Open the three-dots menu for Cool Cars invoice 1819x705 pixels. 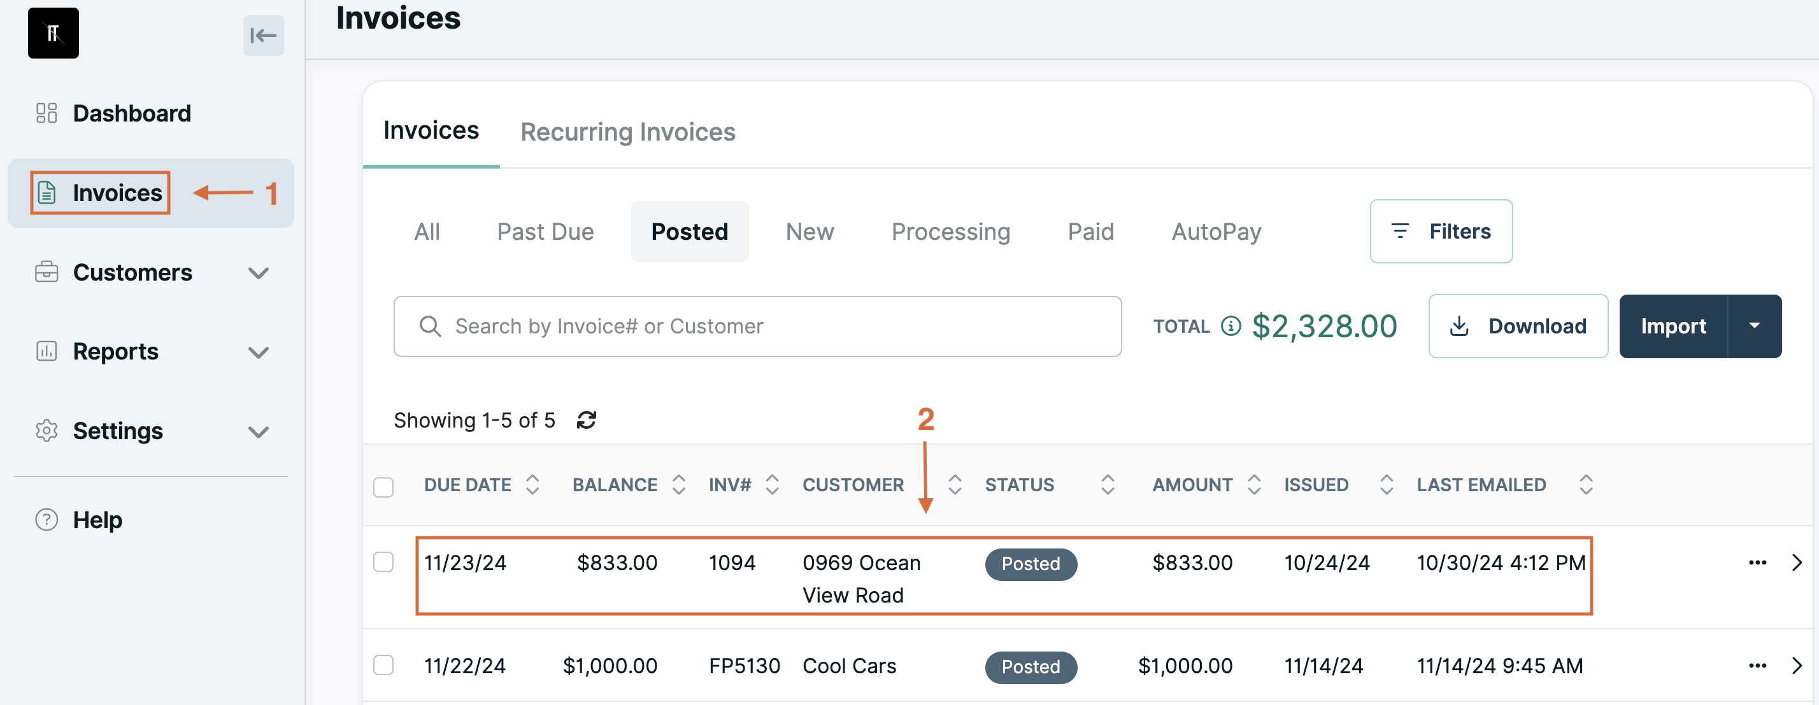[x=1757, y=666]
